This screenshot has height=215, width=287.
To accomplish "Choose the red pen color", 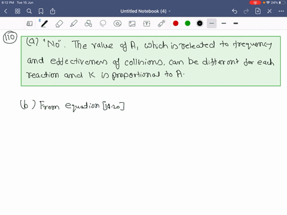I will pos(176,23).
